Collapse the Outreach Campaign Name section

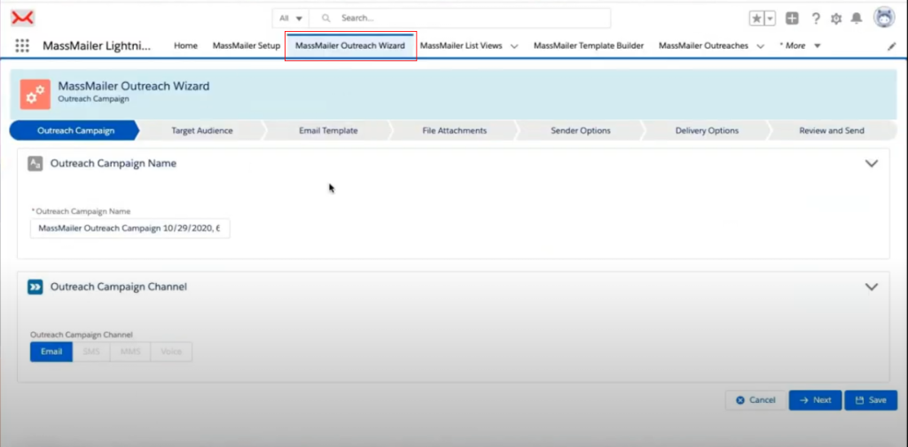[x=872, y=164]
